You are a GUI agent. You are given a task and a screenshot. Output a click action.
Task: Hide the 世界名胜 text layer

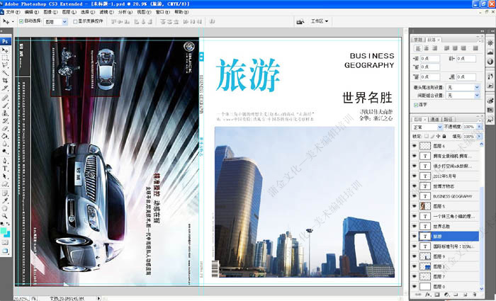click(x=414, y=227)
